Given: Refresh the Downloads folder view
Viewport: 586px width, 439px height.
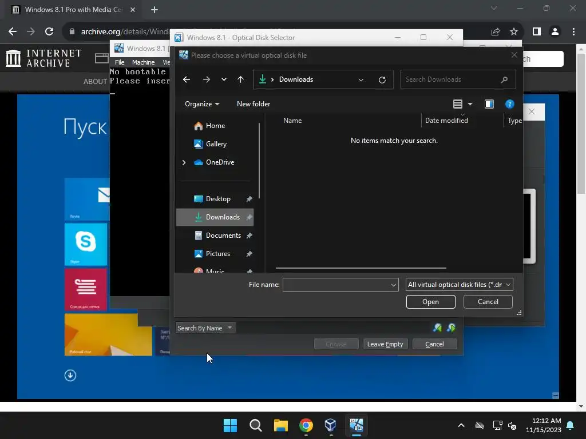Looking at the screenshot, I should 382,79.
